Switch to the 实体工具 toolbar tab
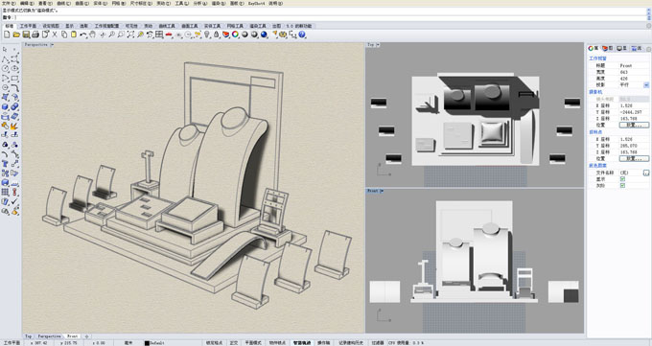The width and height of the screenshot is (652, 346). coord(212,26)
